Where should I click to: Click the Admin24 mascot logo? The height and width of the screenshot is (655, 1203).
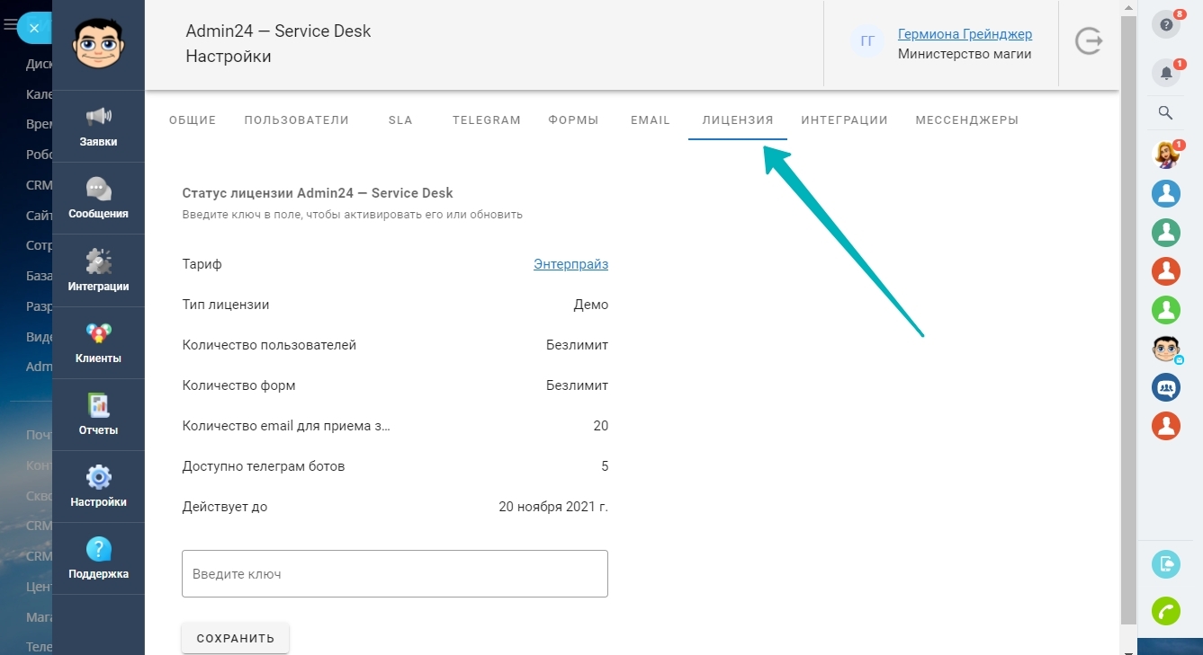click(x=98, y=42)
